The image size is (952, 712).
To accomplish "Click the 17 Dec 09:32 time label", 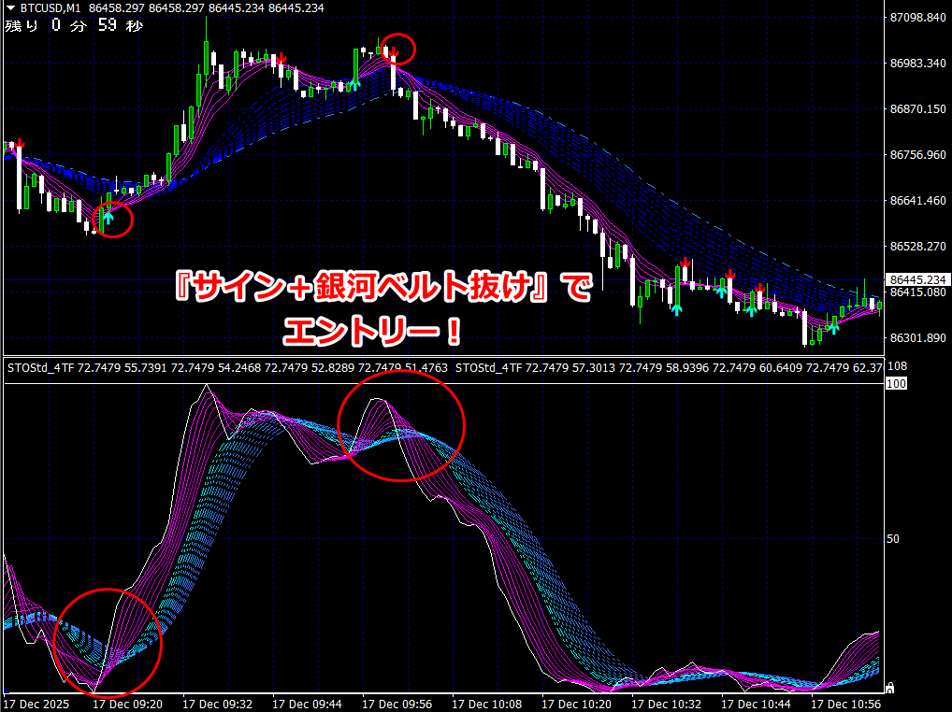I will click(217, 705).
